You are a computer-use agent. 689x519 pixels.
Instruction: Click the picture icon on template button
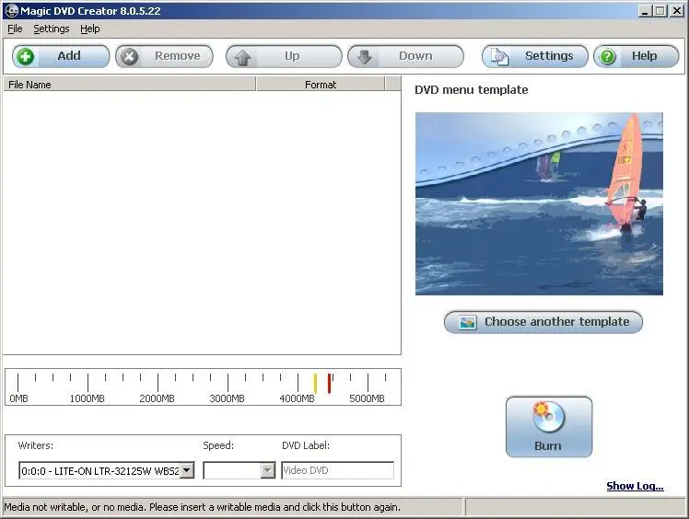[467, 323]
